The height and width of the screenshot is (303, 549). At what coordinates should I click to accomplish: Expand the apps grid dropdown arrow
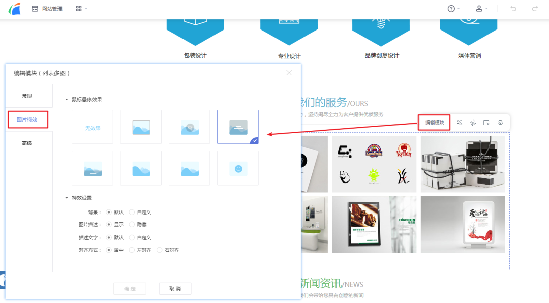86,9
